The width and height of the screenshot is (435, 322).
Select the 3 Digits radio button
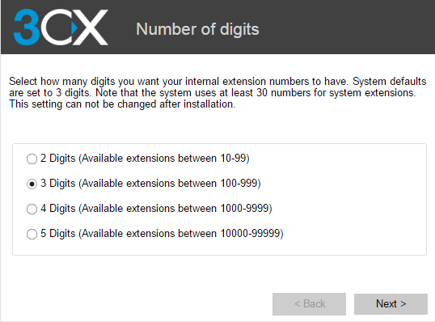click(32, 184)
